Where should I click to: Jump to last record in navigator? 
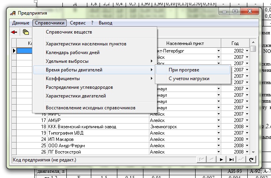pos(231,159)
